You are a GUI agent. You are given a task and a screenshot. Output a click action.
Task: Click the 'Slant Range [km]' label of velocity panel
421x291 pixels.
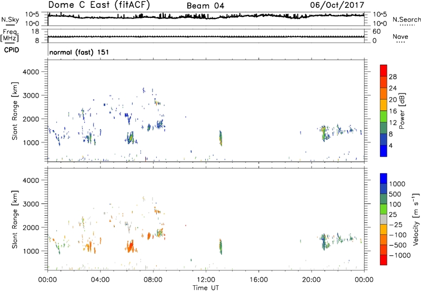[x=15, y=220]
